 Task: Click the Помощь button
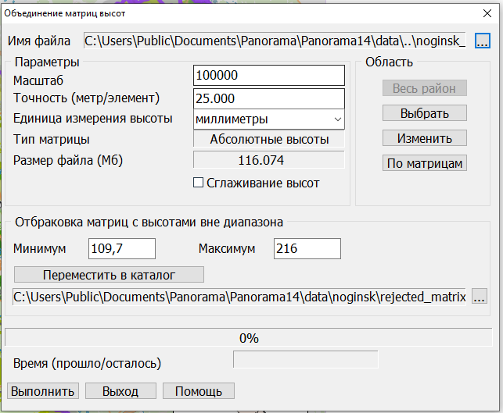199,391
